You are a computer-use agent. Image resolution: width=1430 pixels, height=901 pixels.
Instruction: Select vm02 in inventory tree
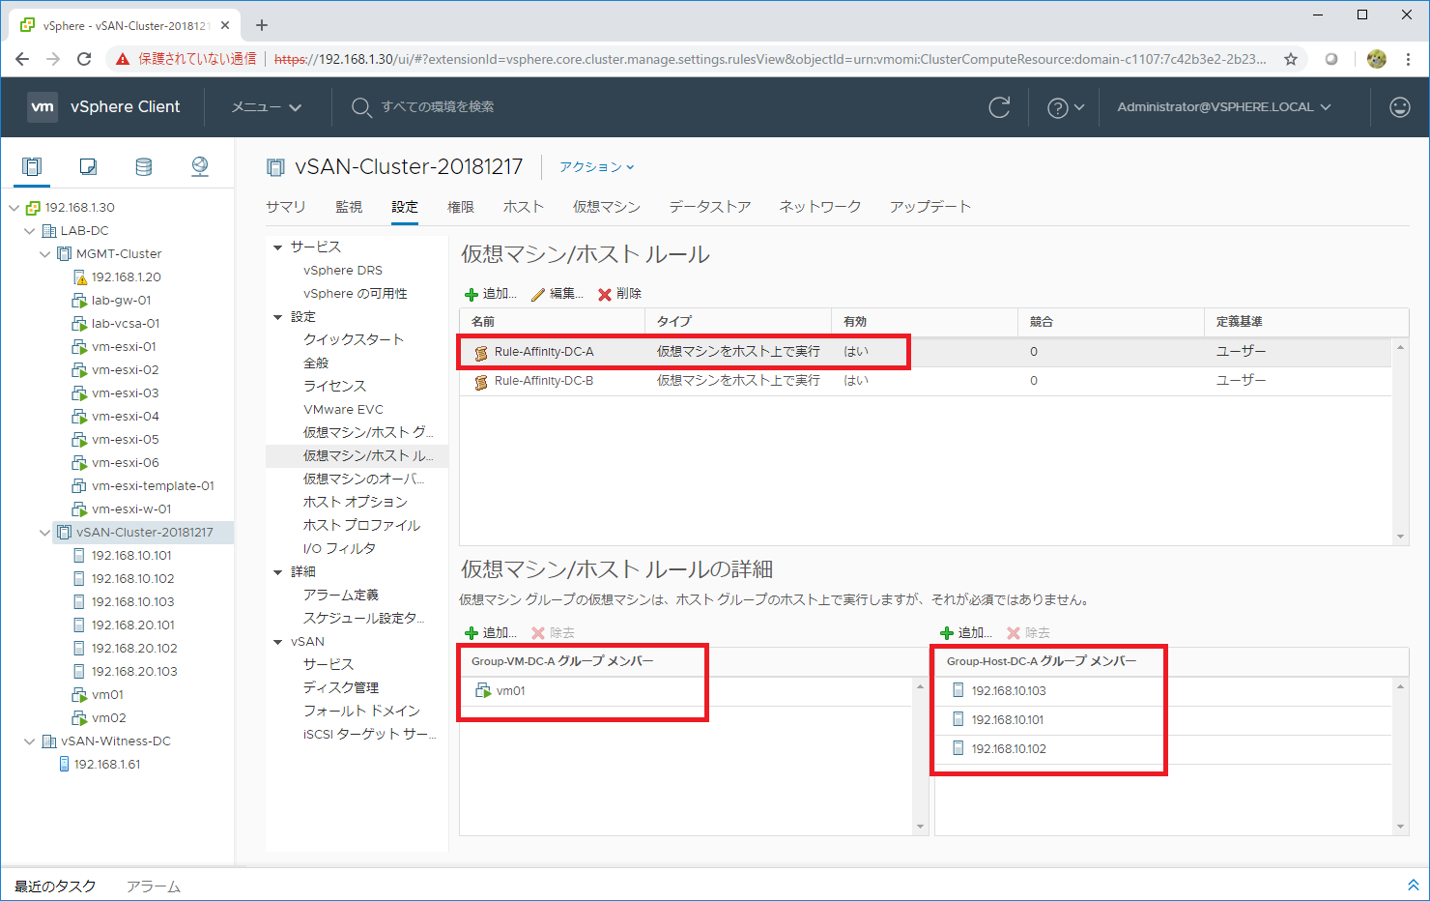(109, 718)
